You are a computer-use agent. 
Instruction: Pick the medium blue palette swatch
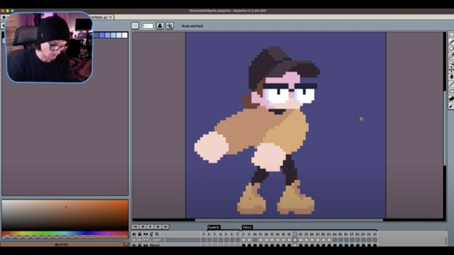[x=107, y=35]
